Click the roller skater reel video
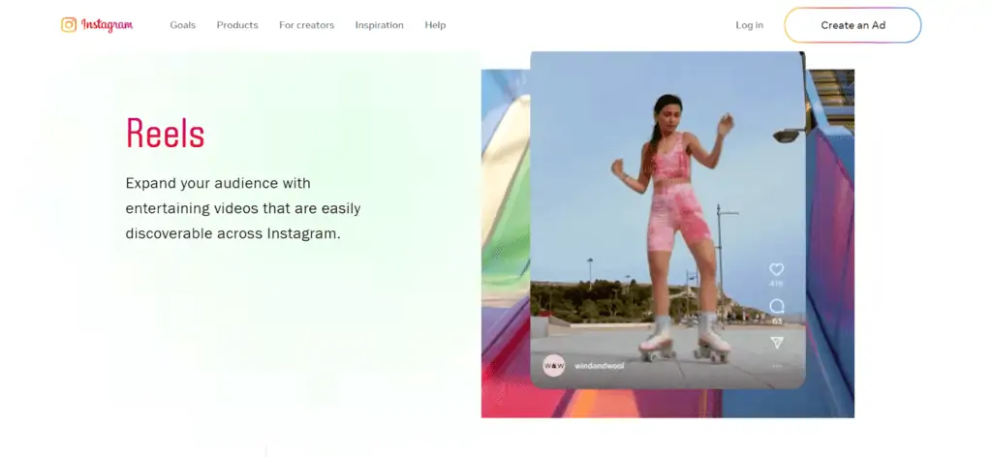Image resolution: width=992 pixels, height=457 pixels. click(x=668, y=213)
